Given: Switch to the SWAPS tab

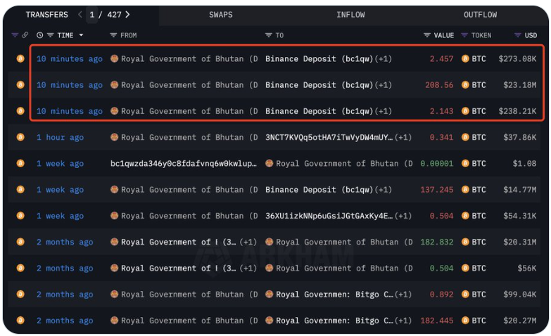Looking at the screenshot, I should 221,15.
